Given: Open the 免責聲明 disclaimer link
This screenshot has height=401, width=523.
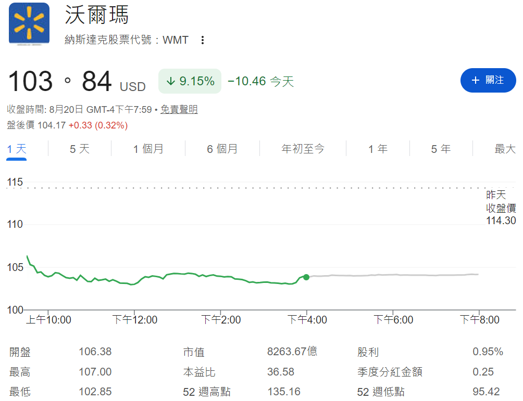Looking at the screenshot, I should (x=179, y=109).
